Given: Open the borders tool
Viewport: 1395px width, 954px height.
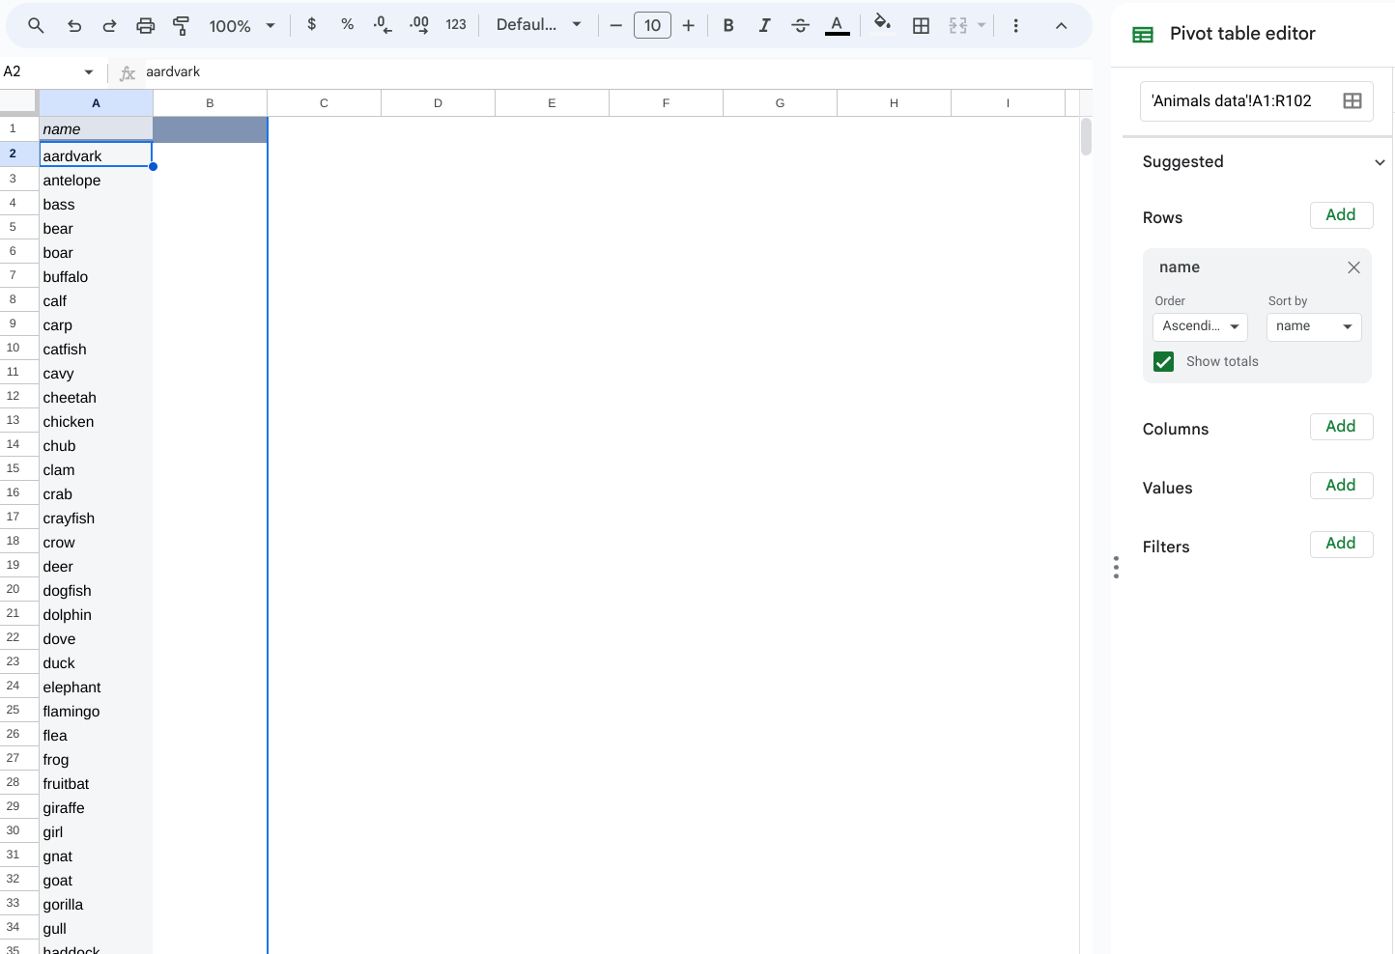Looking at the screenshot, I should click(921, 26).
